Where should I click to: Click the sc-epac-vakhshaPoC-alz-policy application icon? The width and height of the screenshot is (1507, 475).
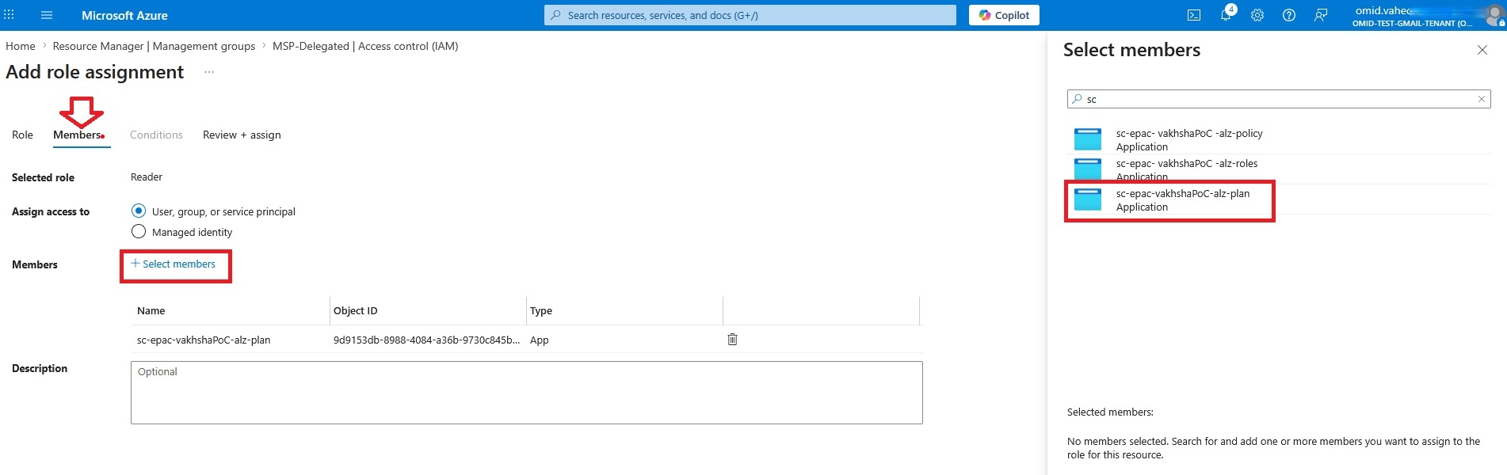(x=1088, y=139)
